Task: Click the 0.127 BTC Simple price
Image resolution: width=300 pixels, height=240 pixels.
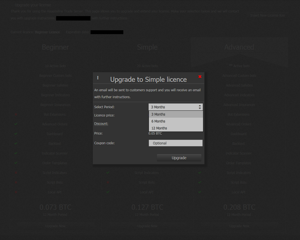Action: pyautogui.click(x=147, y=207)
